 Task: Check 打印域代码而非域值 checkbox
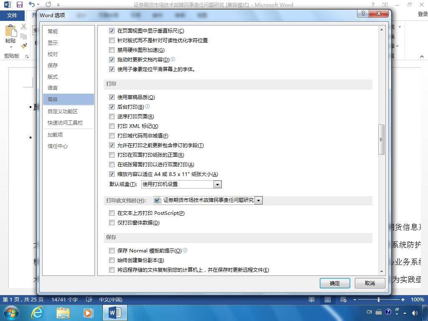(112, 136)
